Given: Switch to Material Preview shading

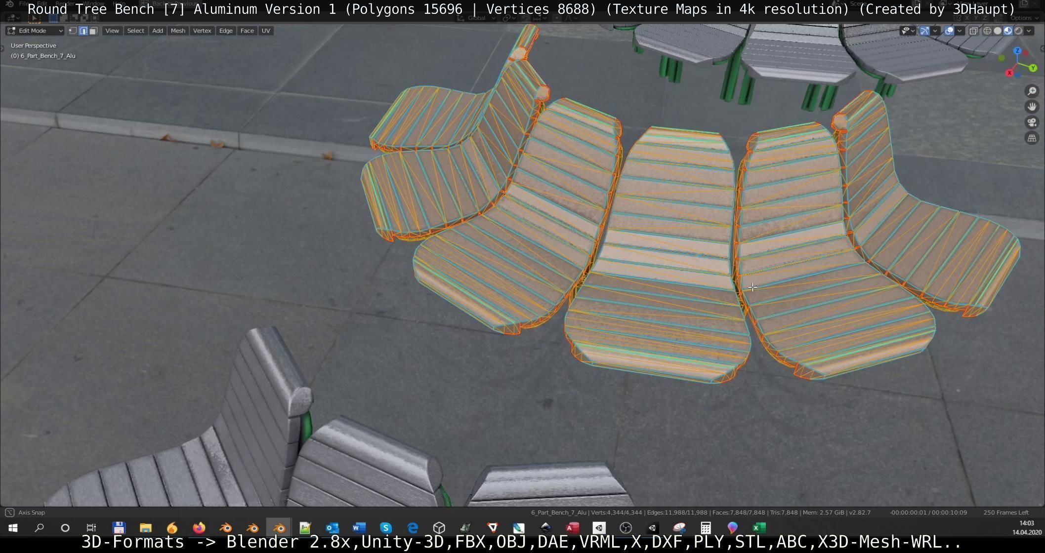Looking at the screenshot, I should click(1008, 31).
